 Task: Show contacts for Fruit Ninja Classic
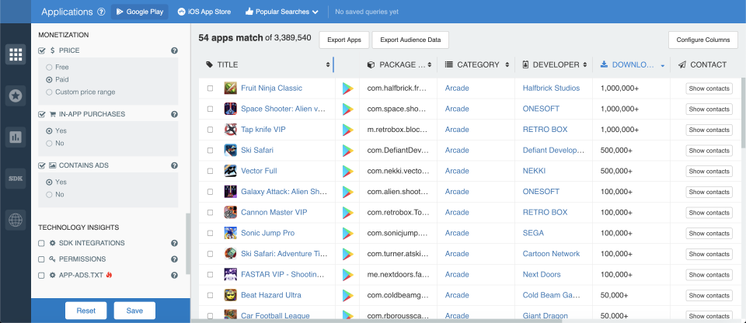(x=709, y=89)
